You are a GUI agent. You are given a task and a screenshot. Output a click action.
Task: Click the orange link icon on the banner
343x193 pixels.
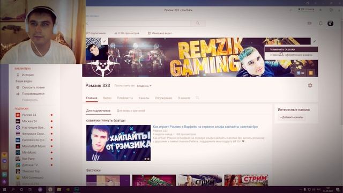pyautogui.click(x=311, y=73)
